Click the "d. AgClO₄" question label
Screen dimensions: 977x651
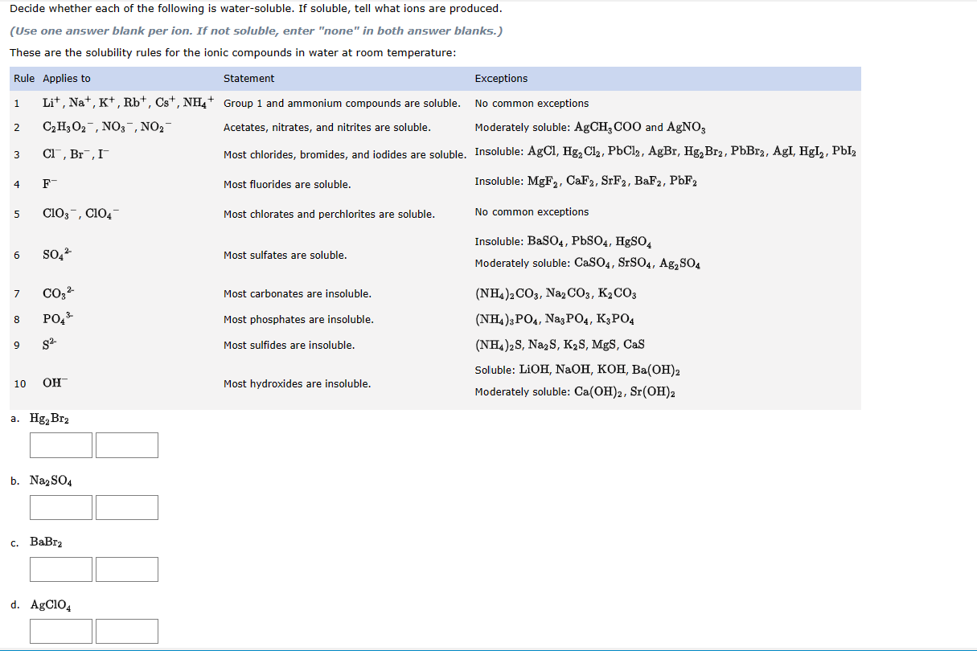[x=41, y=604]
